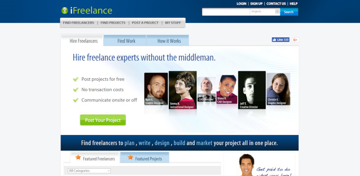Click the iFreelance wordmark in header
Screen dimensions: 360x176
click(x=91, y=11)
